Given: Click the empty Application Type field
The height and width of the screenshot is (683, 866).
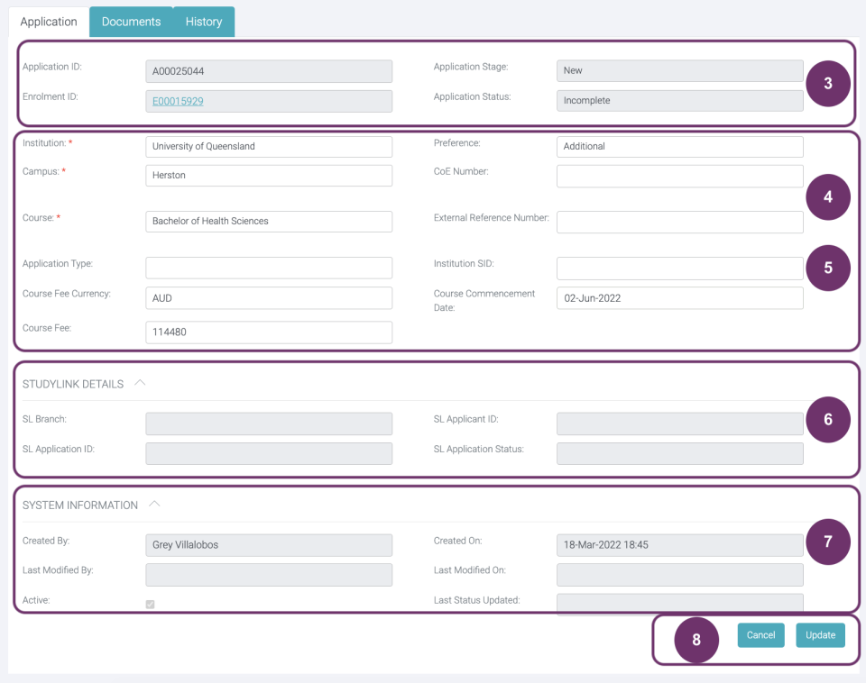Looking at the screenshot, I should [x=268, y=268].
